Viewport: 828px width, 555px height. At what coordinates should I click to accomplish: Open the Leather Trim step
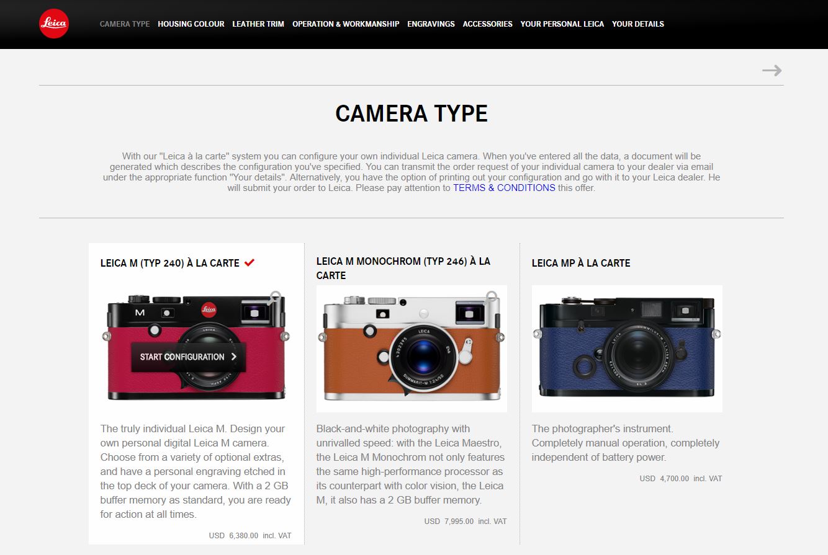tap(258, 24)
